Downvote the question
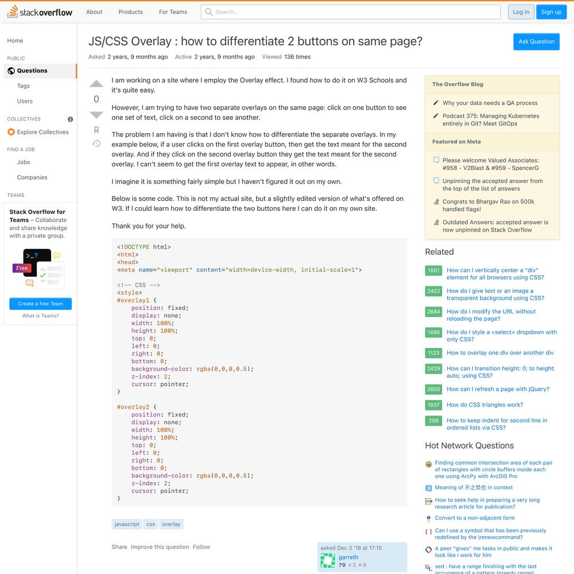The width and height of the screenshot is (574, 574). pos(96,115)
